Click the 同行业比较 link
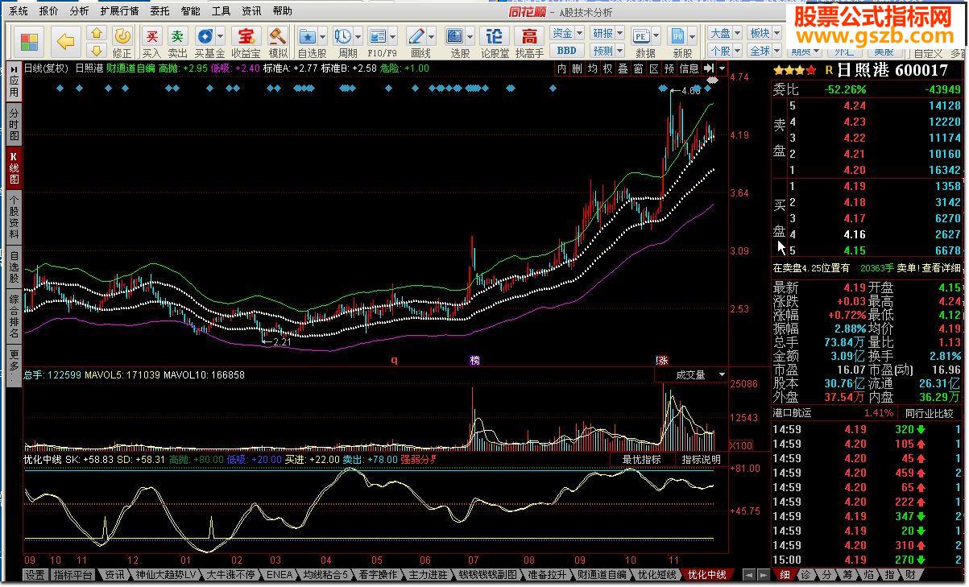Screen dimensions: 969x587 point(929,413)
